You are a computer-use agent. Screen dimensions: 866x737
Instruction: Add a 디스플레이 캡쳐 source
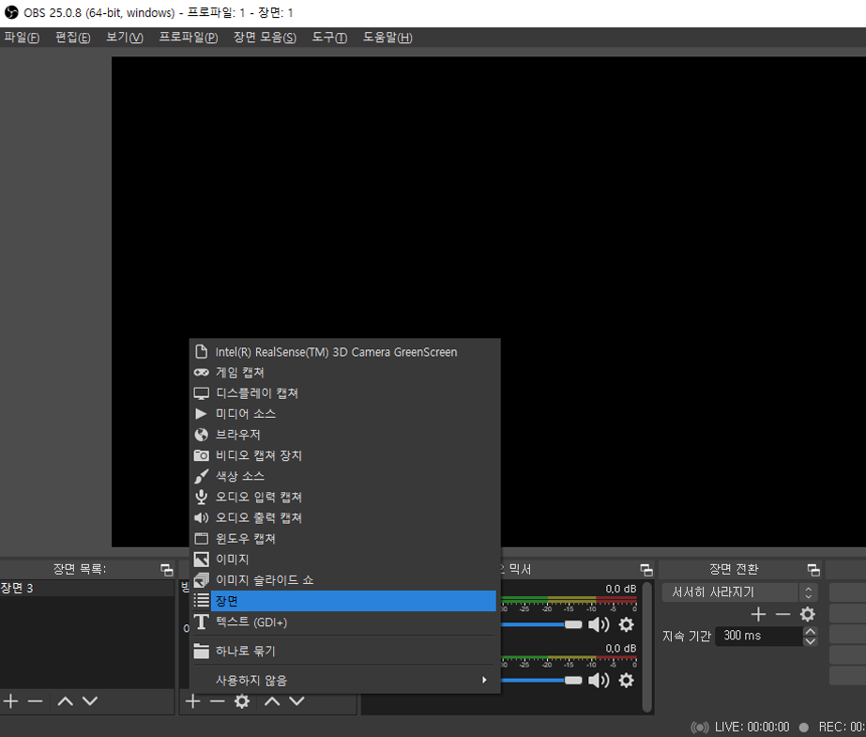coord(344,393)
